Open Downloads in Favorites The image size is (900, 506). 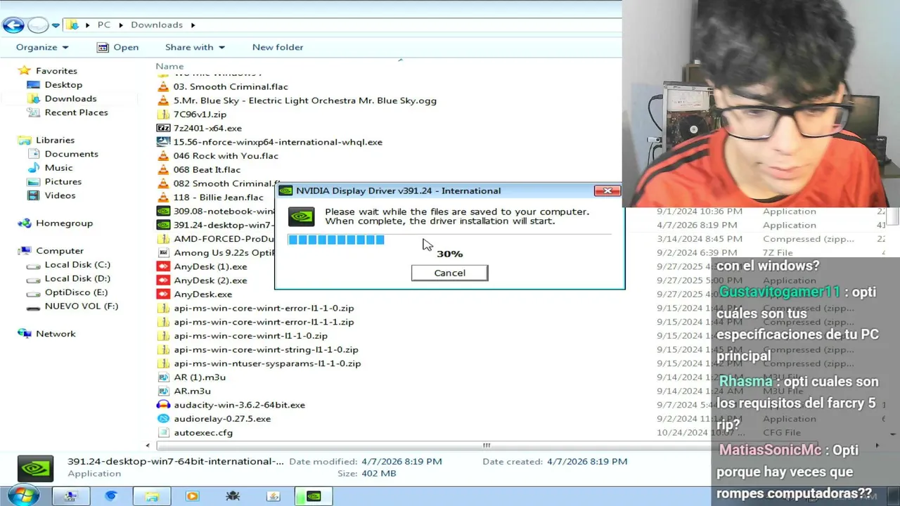(x=70, y=98)
